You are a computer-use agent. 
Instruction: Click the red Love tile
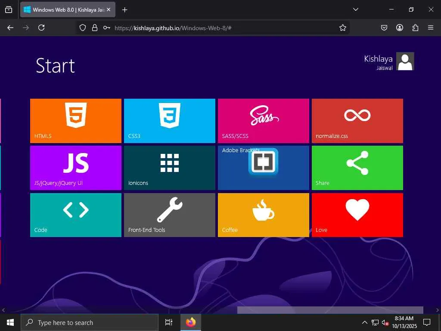tap(357, 215)
